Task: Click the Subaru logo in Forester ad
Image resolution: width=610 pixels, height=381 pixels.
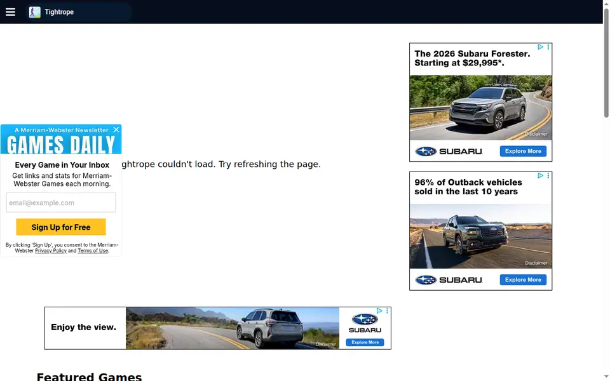Action: click(x=449, y=151)
